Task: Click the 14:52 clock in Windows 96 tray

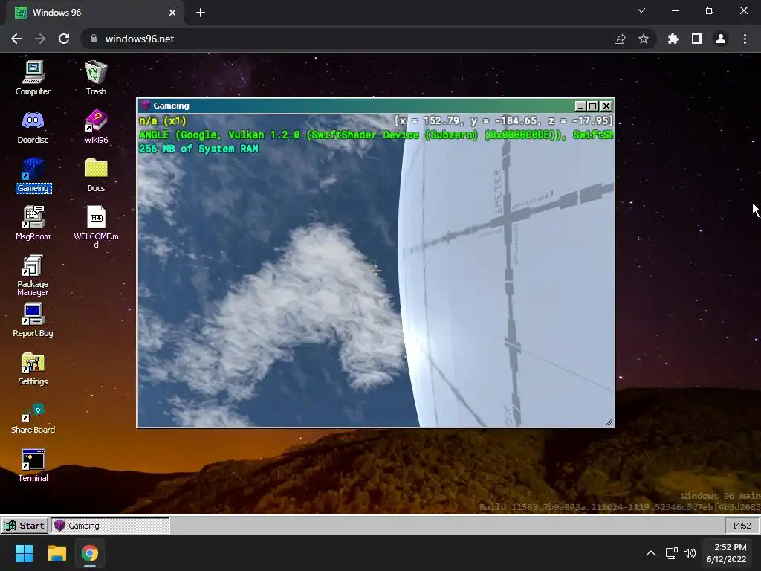Action: (x=741, y=526)
